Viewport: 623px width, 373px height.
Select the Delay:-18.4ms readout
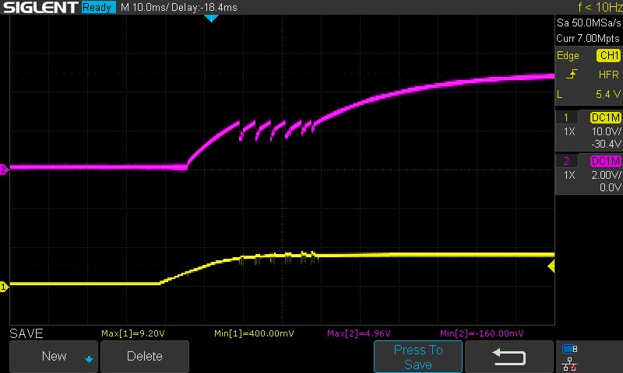point(204,7)
